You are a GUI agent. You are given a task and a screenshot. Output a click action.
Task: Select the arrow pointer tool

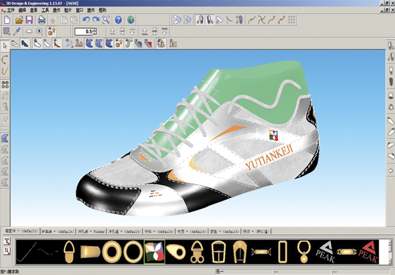pos(5,45)
